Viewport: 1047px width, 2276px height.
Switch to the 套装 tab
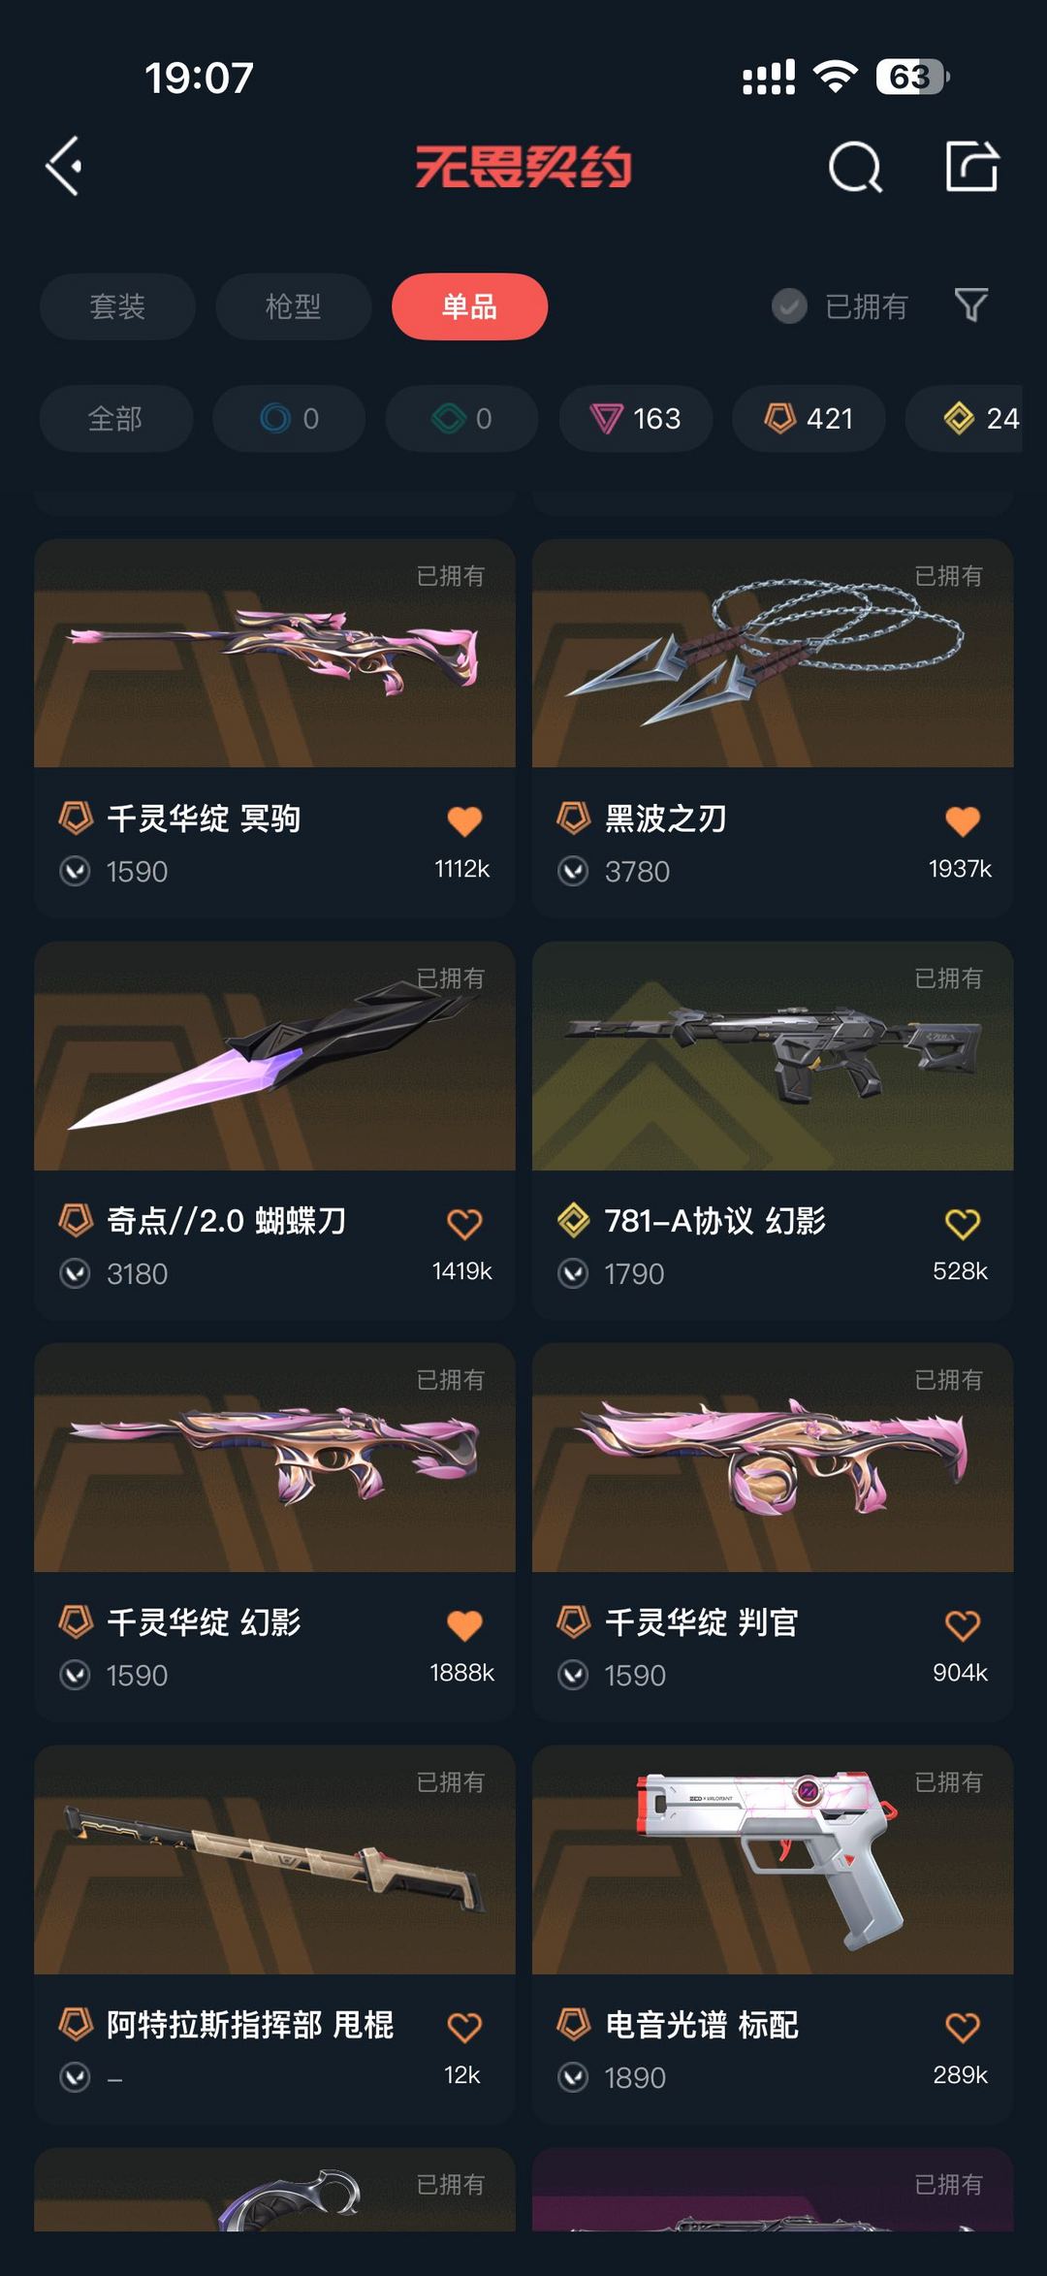click(117, 306)
